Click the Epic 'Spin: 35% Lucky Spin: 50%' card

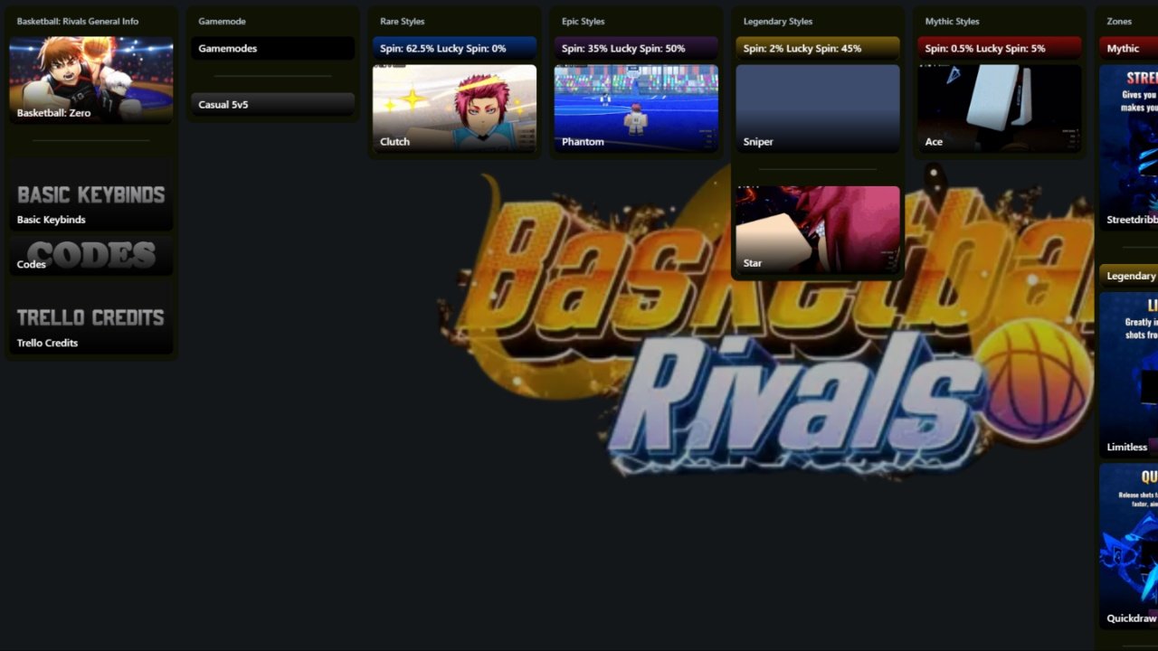coord(636,48)
